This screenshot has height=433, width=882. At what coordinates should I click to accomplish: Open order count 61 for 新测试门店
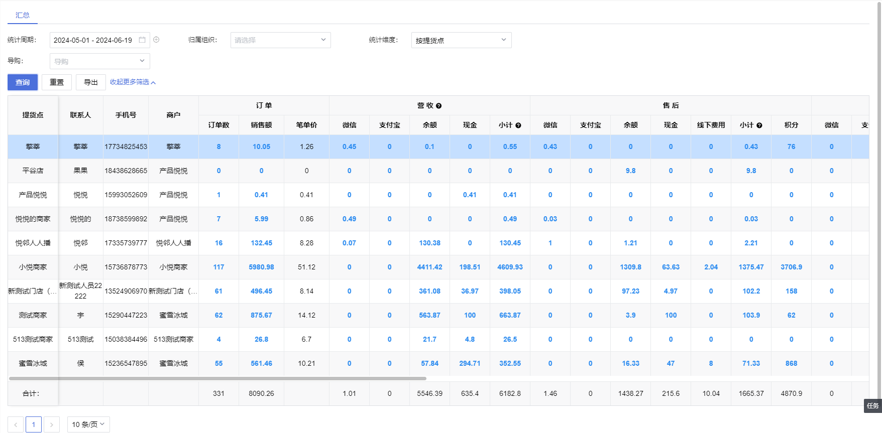pyautogui.click(x=218, y=291)
